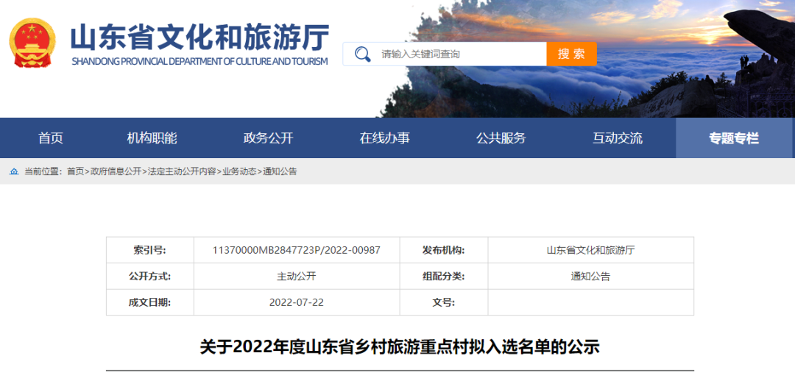Open the 专题专栏 navigation menu
Viewport: 795px width, 381px height.
(x=734, y=138)
